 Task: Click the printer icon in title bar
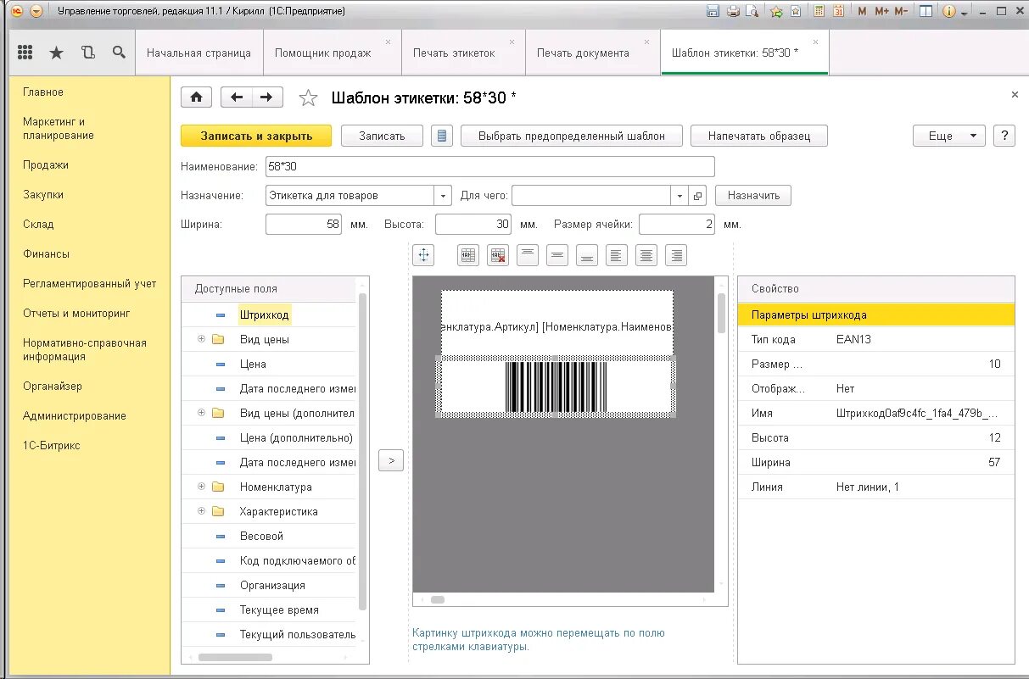pyautogui.click(x=733, y=11)
